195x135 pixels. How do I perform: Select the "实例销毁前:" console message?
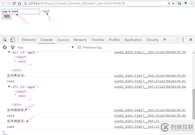[16, 110]
